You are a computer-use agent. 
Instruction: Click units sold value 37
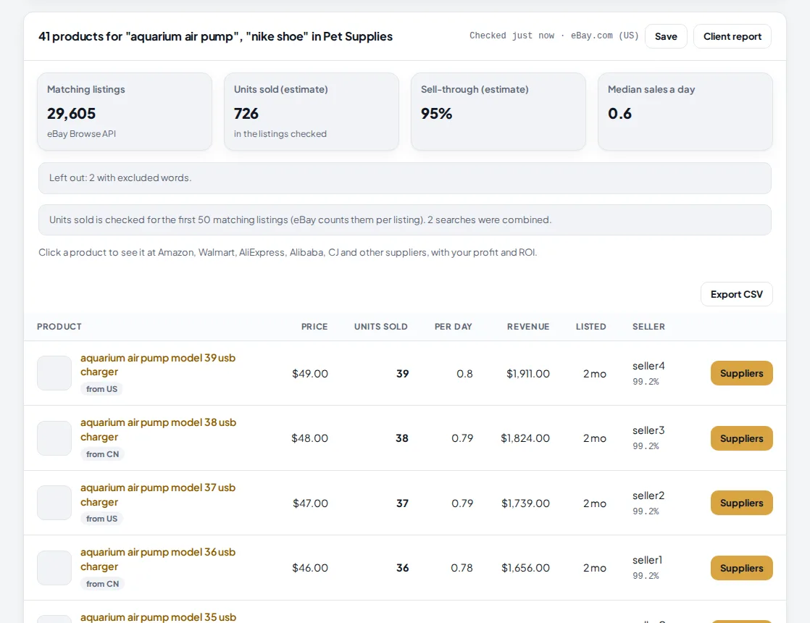coord(402,503)
